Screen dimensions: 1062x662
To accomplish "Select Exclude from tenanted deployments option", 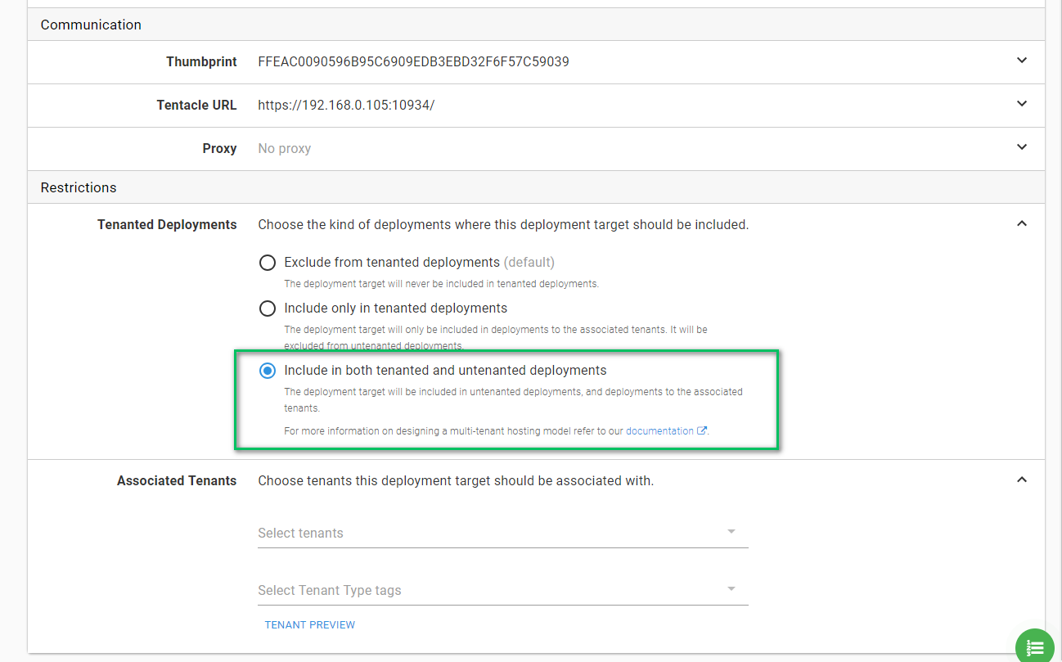I will point(268,263).
